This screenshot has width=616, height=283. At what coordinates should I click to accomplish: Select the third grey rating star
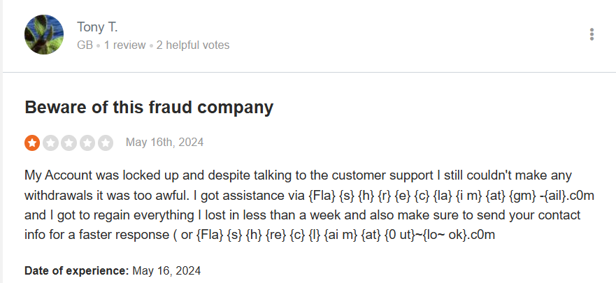coord(69,143)
